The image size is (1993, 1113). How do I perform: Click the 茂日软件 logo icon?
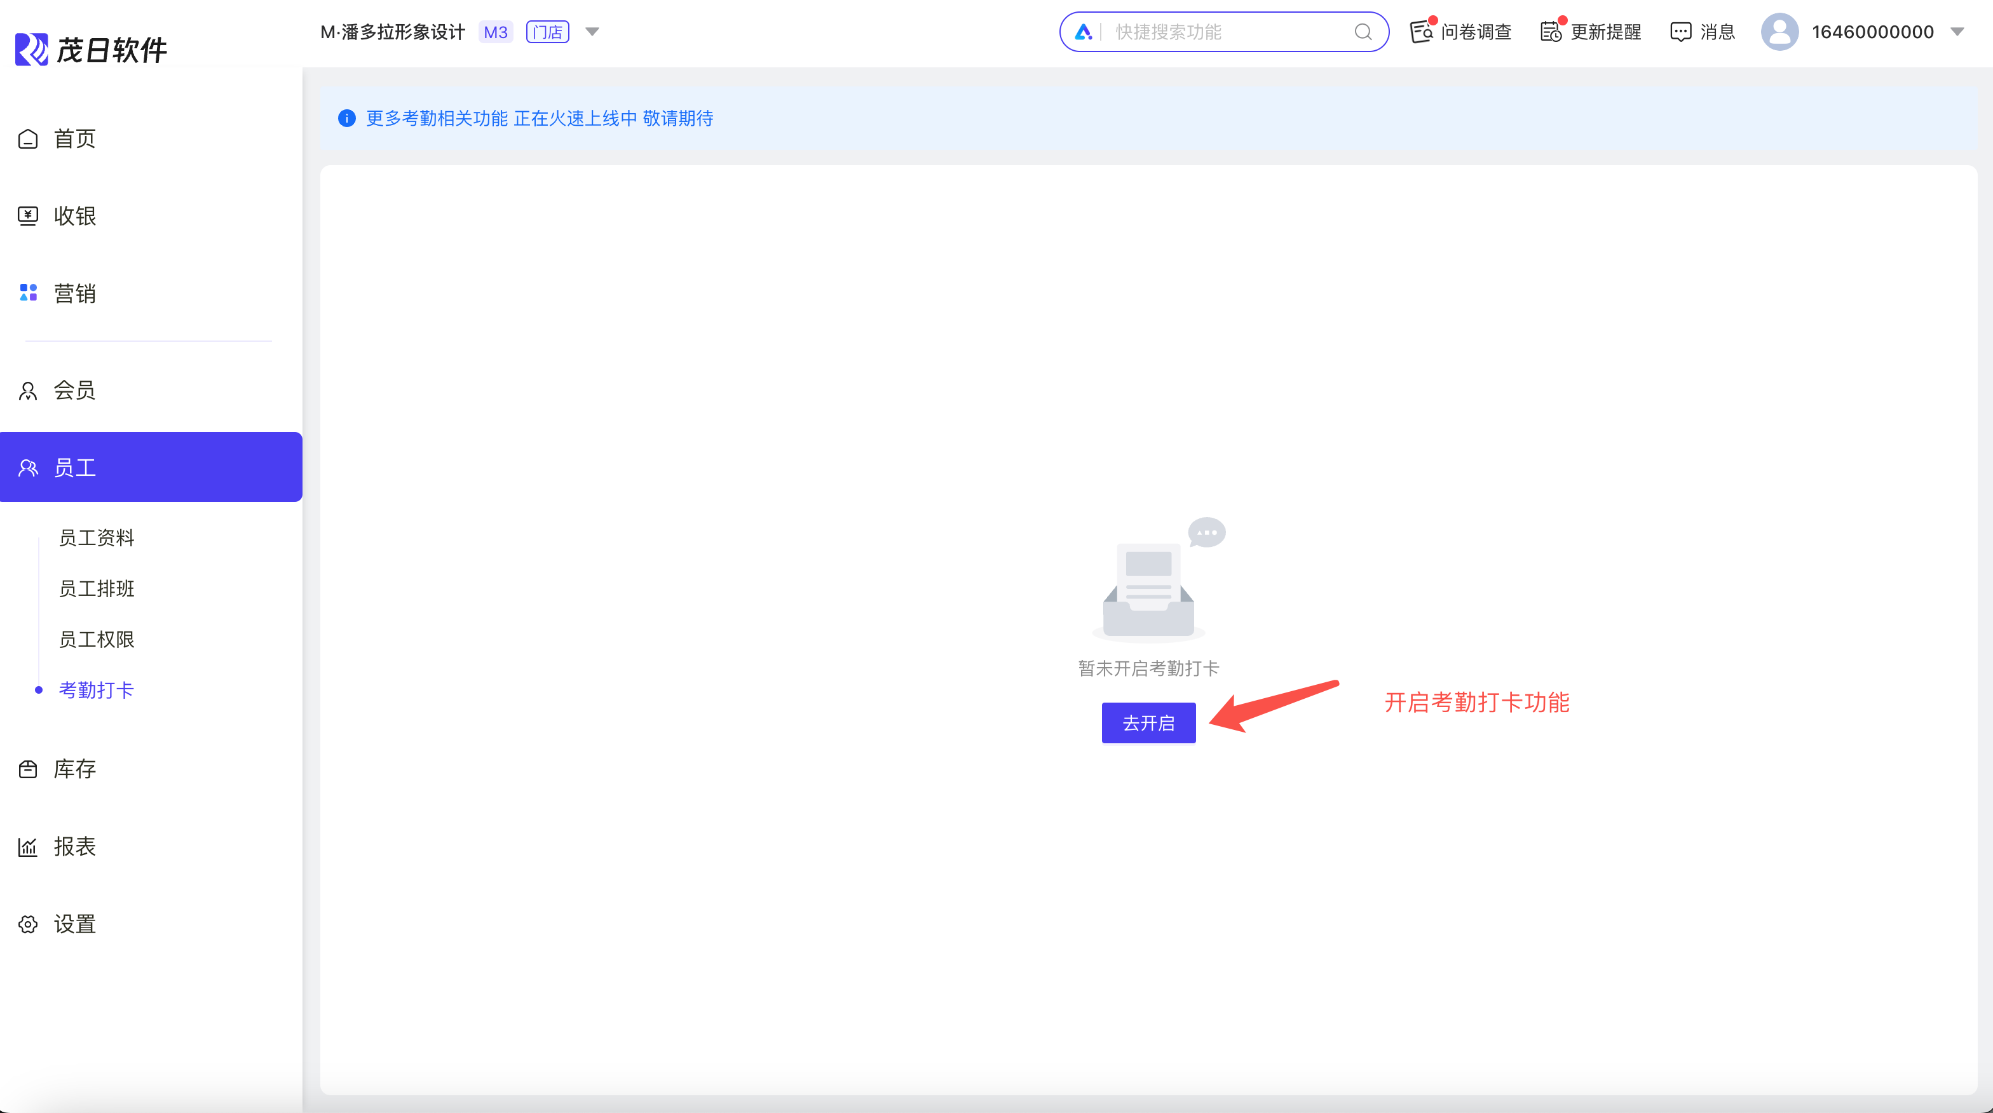point(32,50)
